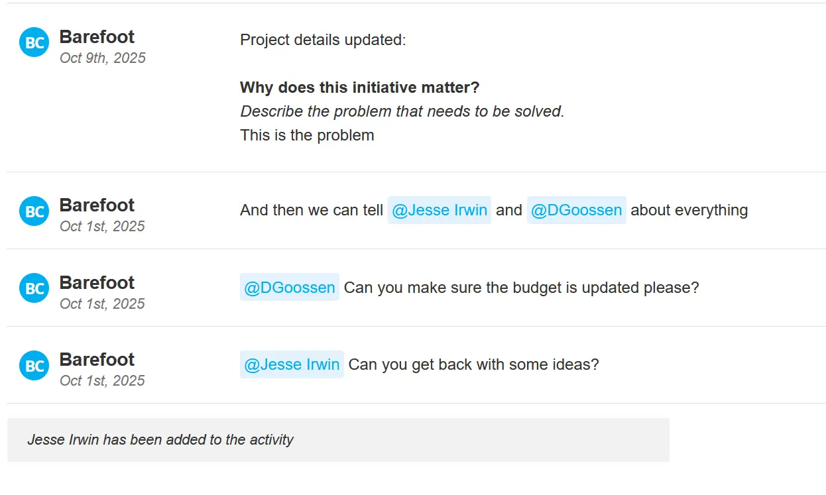Click the BC avatar next to the mentions comment
This screenshot has width=826, height=495.
34,211
